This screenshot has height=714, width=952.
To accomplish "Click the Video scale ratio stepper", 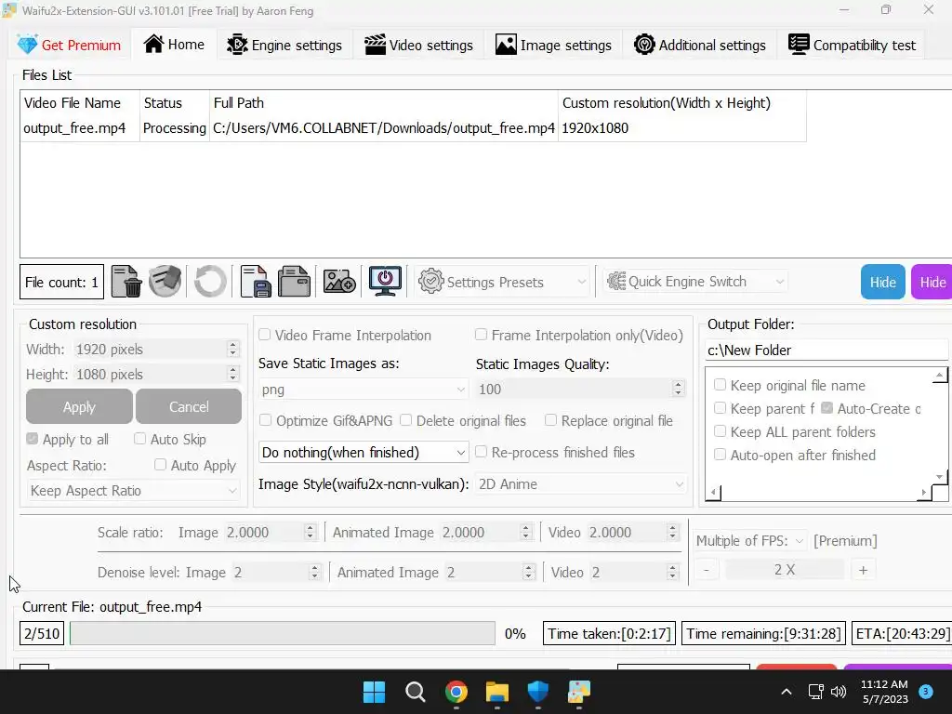I will coord(672,532).
